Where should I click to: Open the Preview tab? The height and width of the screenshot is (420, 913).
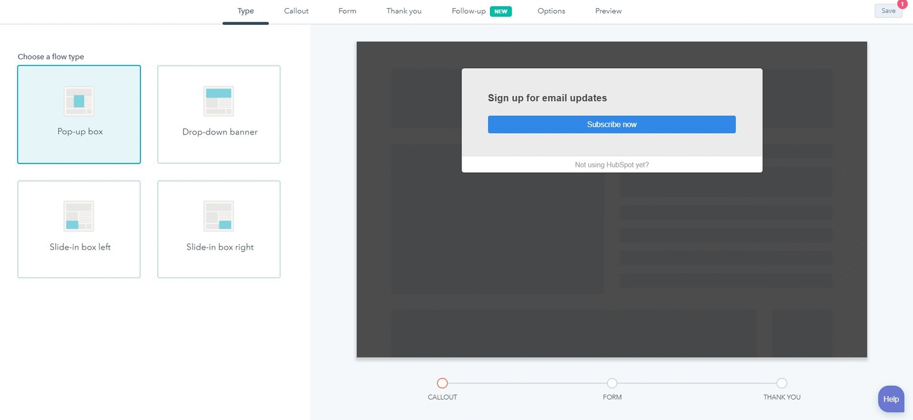coord(608,11)
